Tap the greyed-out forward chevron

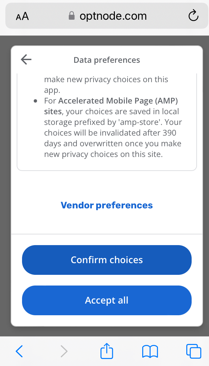point(64,351)
